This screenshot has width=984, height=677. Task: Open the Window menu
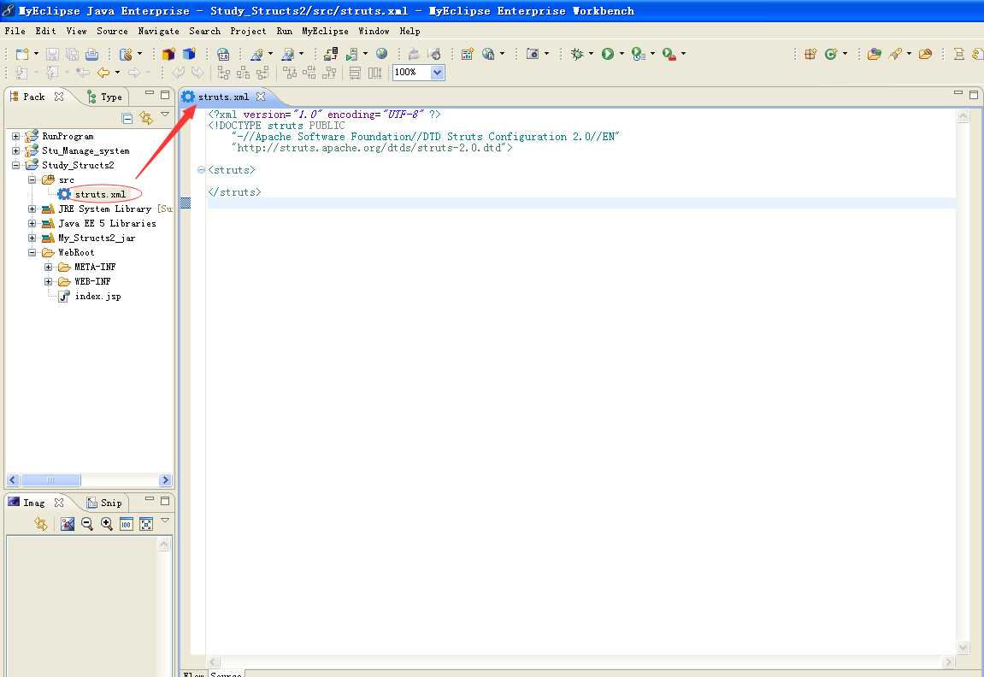[374, 31]
